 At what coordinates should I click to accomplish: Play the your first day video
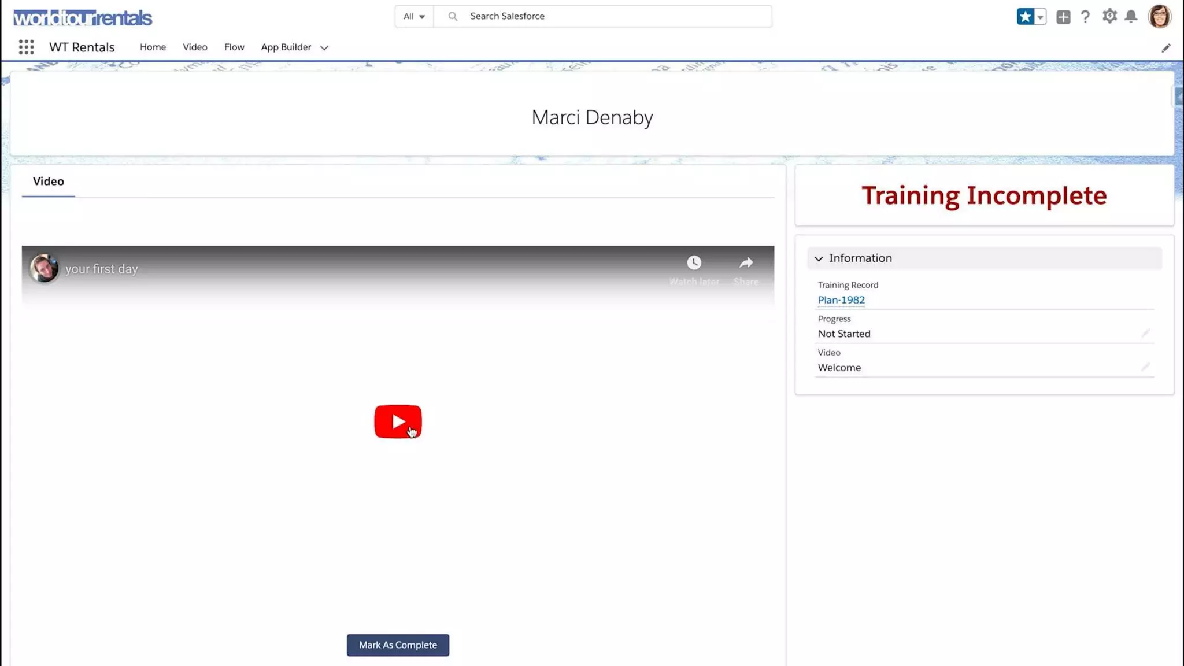click(x=398, y=421)
